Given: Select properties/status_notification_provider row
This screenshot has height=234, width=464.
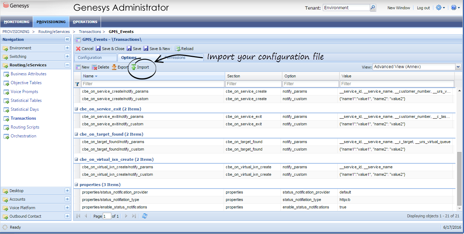Looking at the screenshot, I should (264, 192).
